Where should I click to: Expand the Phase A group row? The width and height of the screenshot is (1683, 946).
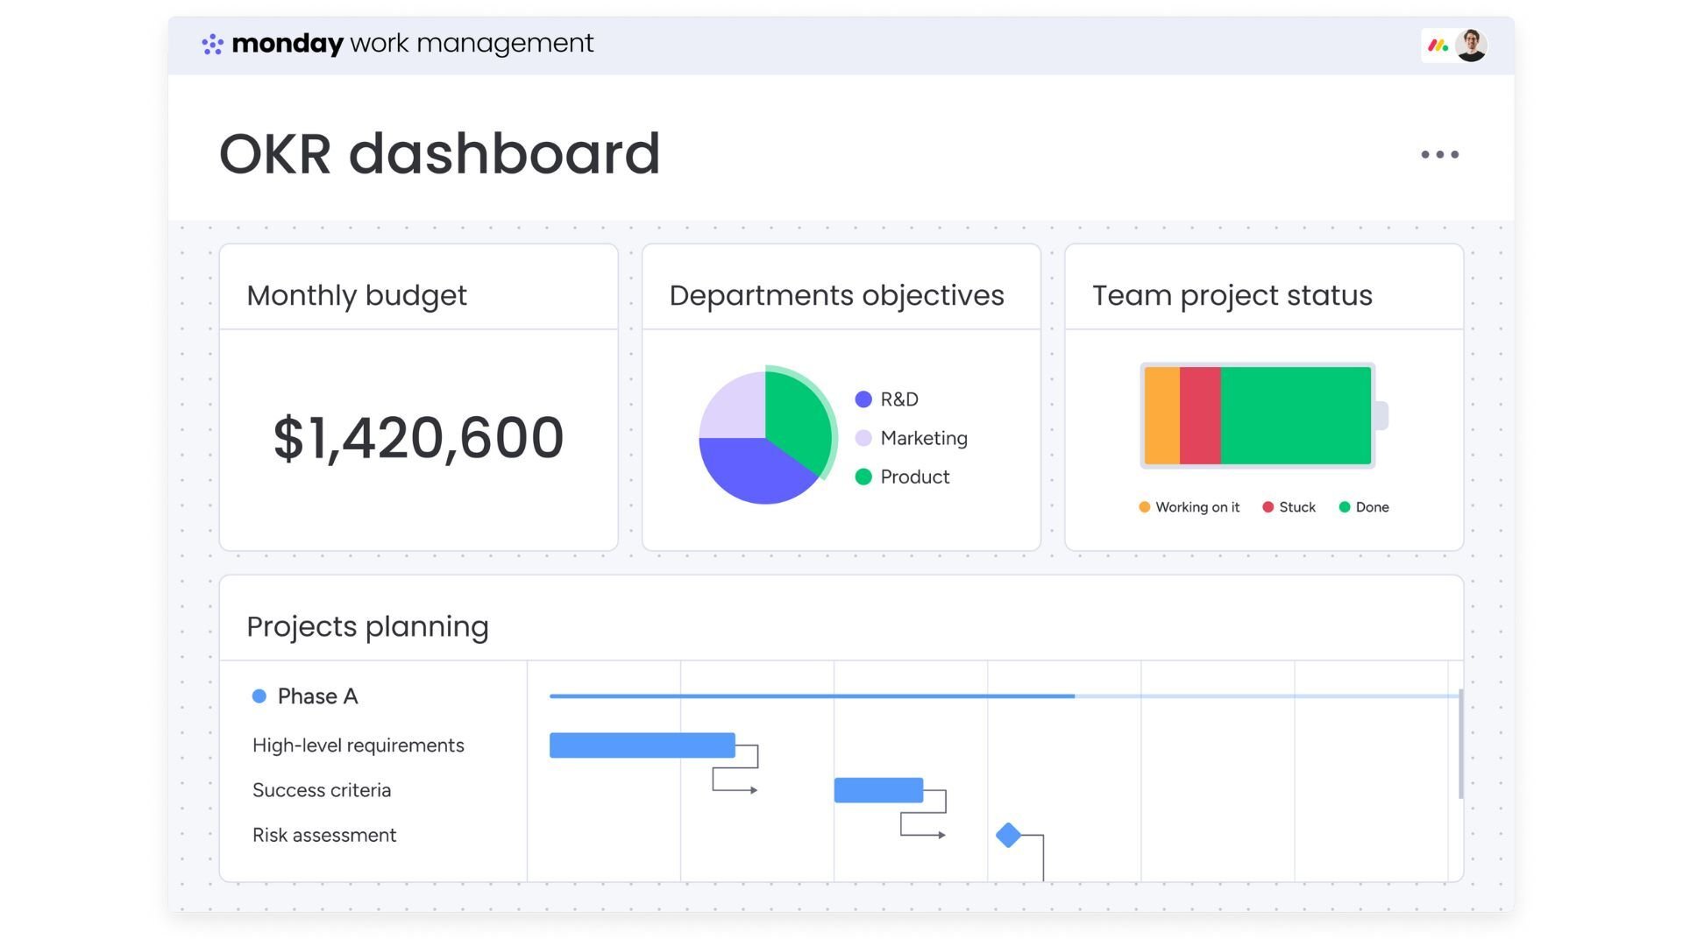click(x=317, y=695)
